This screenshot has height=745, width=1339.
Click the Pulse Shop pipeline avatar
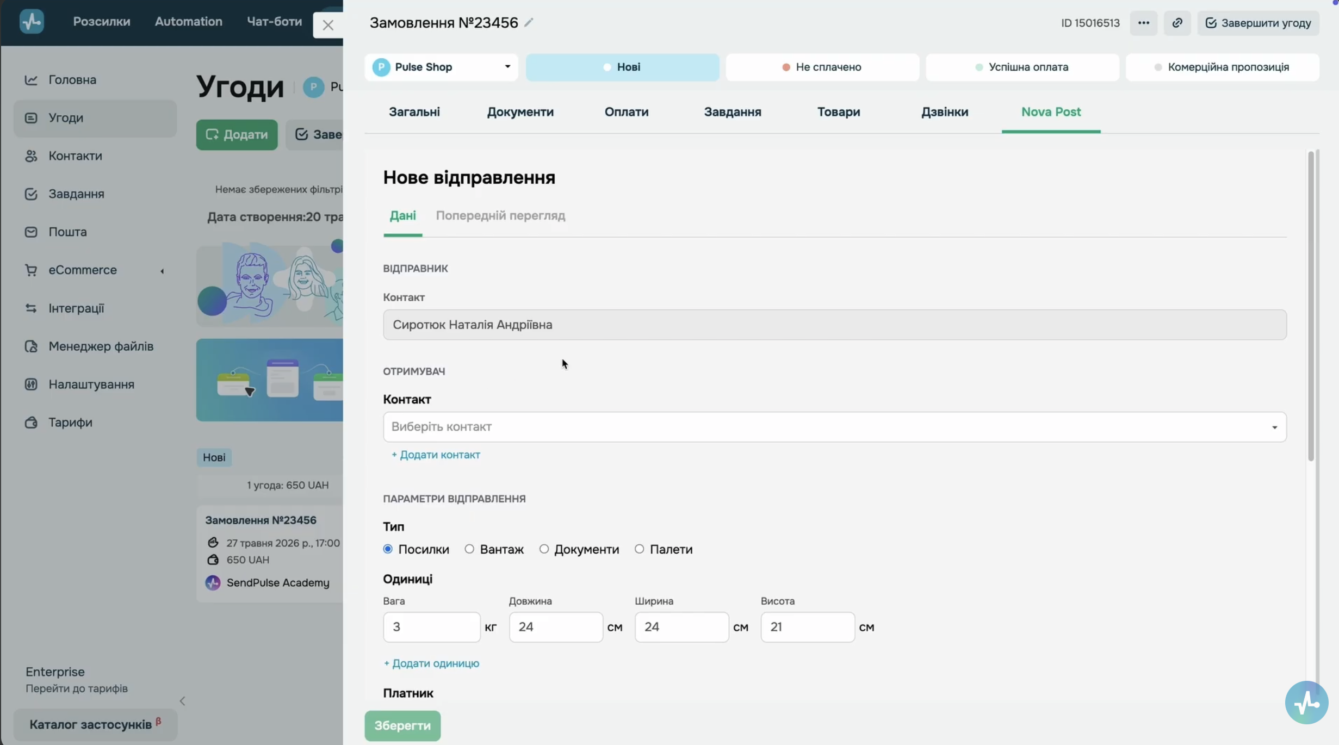coord(381,67)
